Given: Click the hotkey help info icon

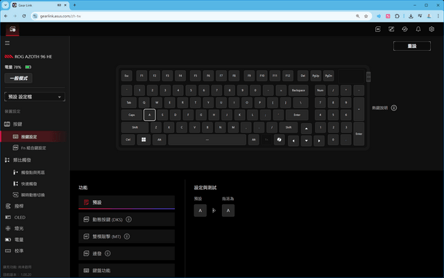Looking at the screenshot, I should [x=394, y=108].
